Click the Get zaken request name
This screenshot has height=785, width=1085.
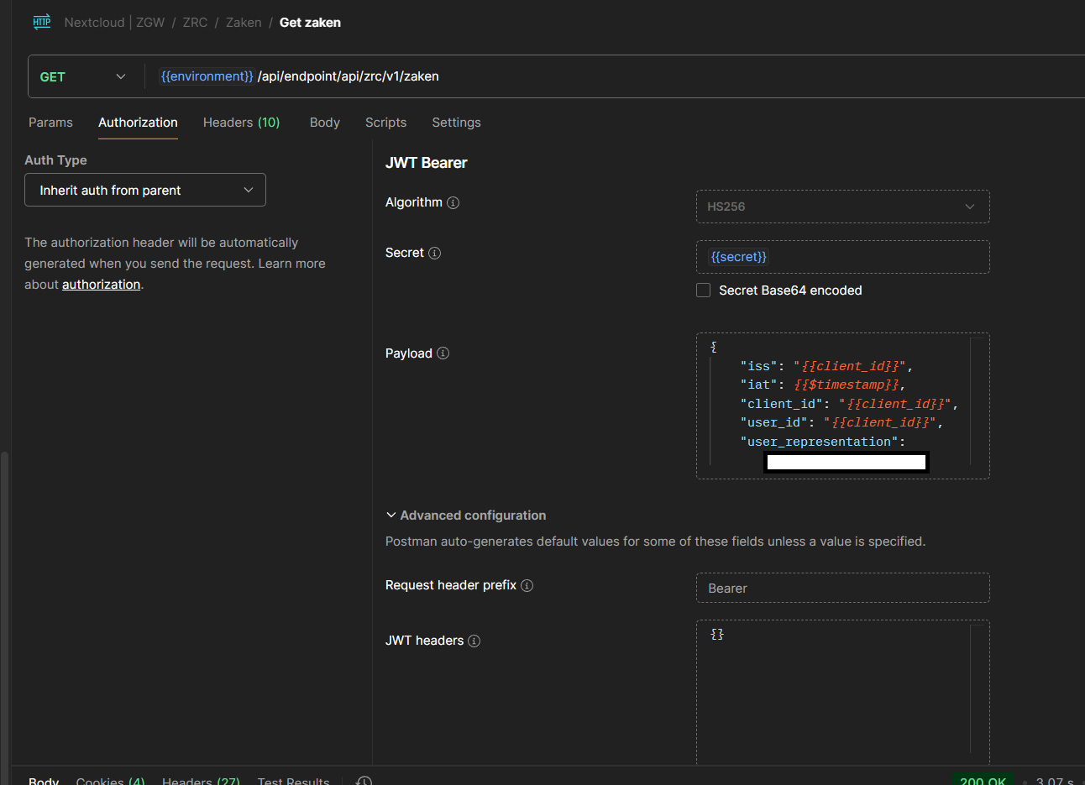(x=310, y=23)
